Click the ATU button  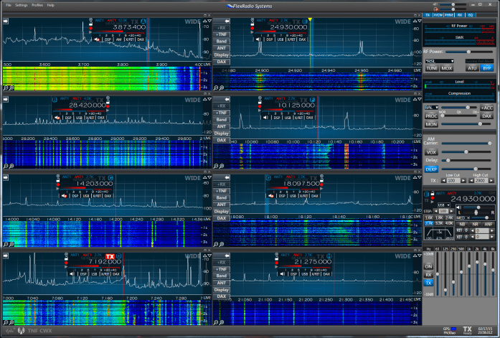[472, 68]
